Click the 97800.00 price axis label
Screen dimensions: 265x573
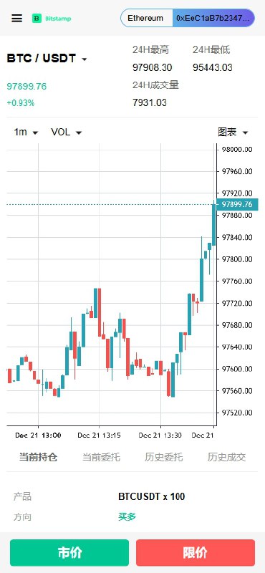(237, 259)
